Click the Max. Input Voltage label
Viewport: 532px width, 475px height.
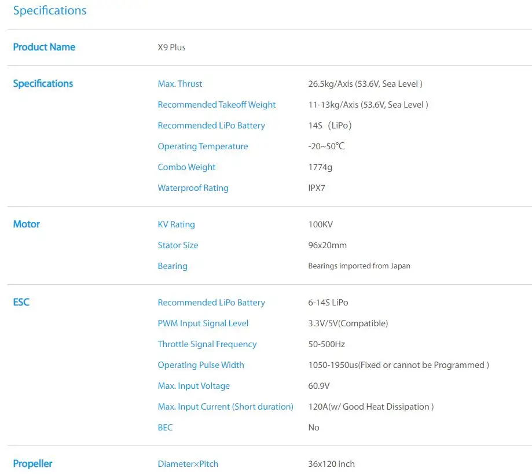tap(193, 386)
